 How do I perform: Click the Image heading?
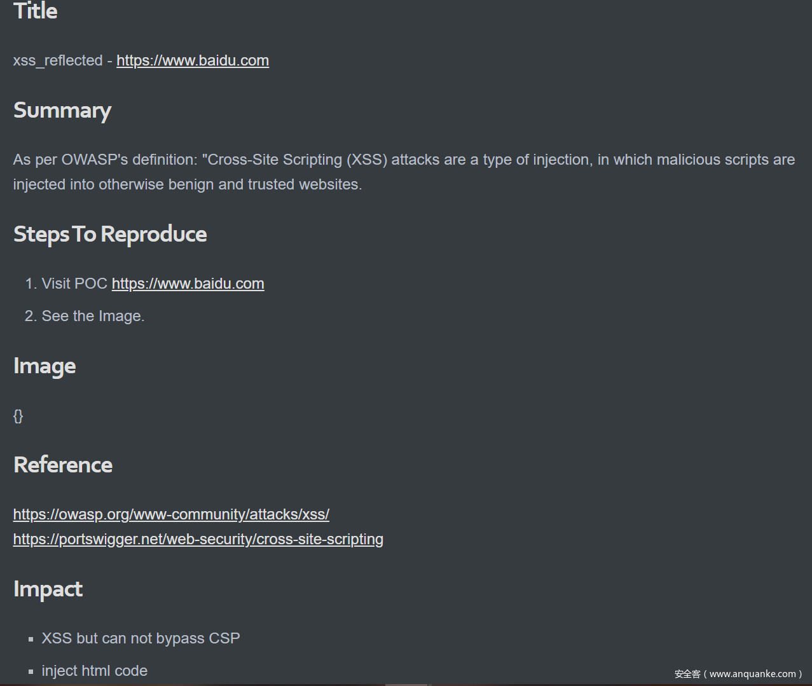coord(45,366)
